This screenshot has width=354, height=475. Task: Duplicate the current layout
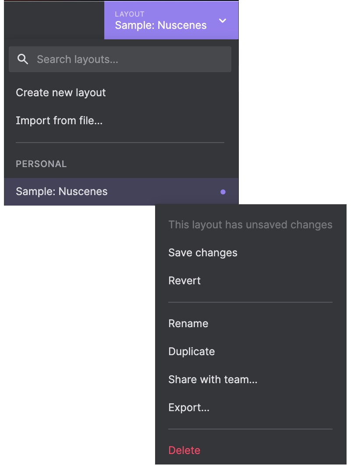click(191, 352)
